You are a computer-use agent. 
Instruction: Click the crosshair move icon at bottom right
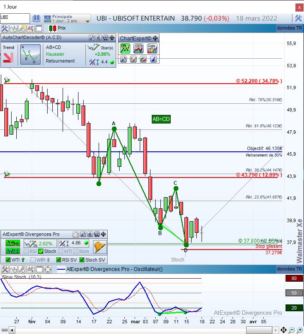pos(283,330)
